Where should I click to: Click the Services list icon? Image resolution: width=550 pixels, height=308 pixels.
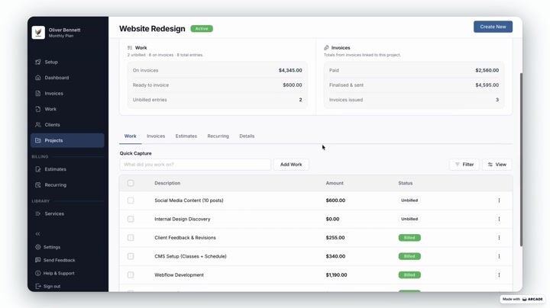38,213
